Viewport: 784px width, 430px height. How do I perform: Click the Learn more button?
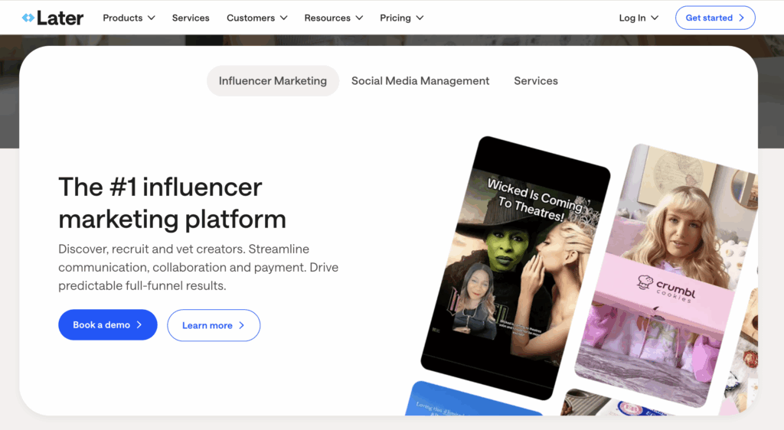pos(214,325)
